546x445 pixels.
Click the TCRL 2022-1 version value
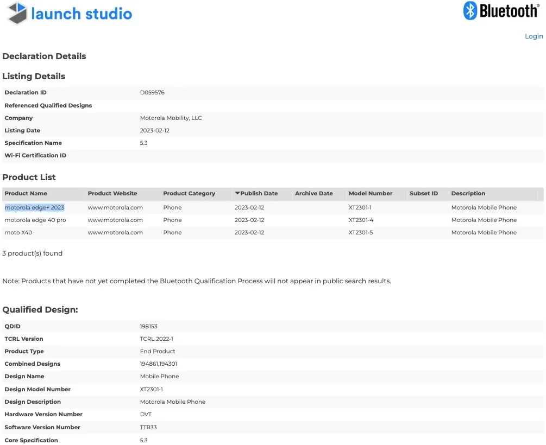[156, 339]
